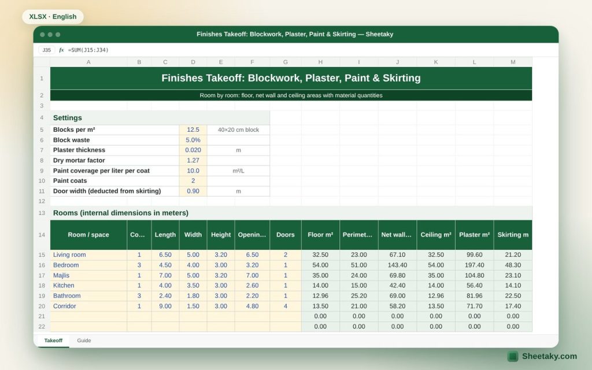Click the 'Bathroom' cell
Viewport: 592px width, 370px height.
88,295
